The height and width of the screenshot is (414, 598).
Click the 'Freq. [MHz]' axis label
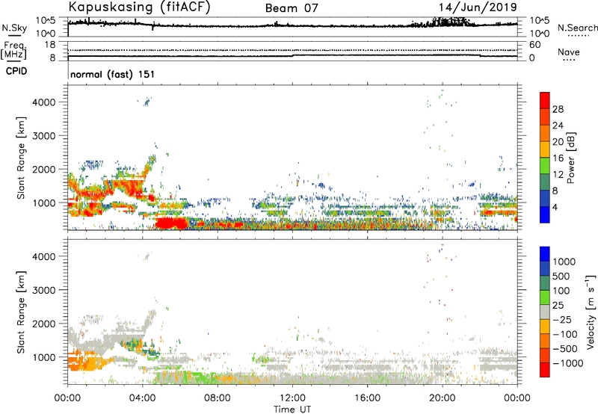pyautogui.click(x=13, y=50)
